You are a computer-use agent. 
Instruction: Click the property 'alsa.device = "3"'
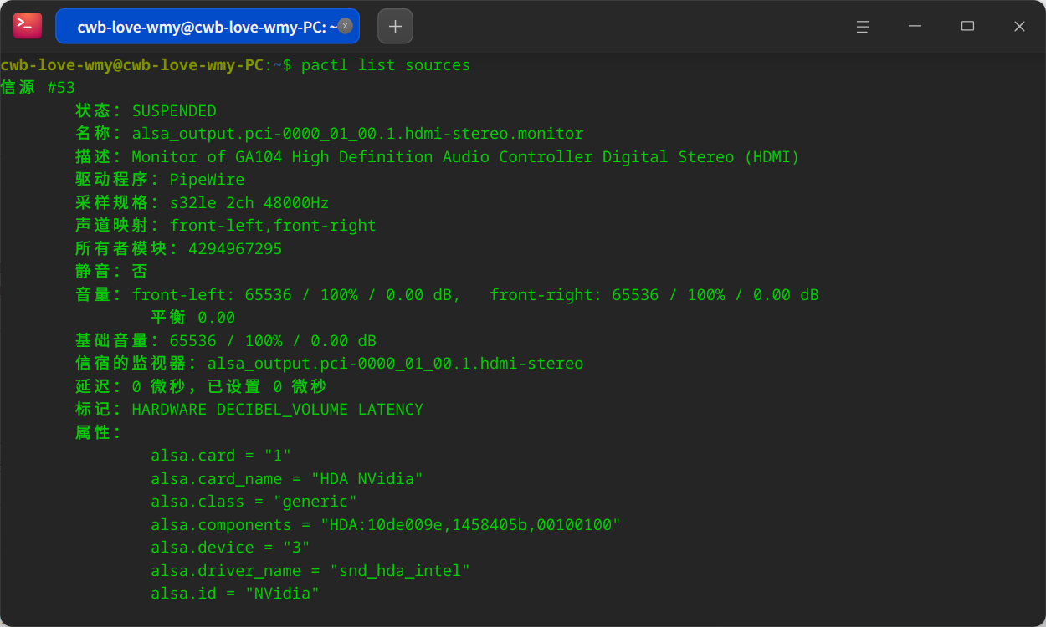(231, 548)
